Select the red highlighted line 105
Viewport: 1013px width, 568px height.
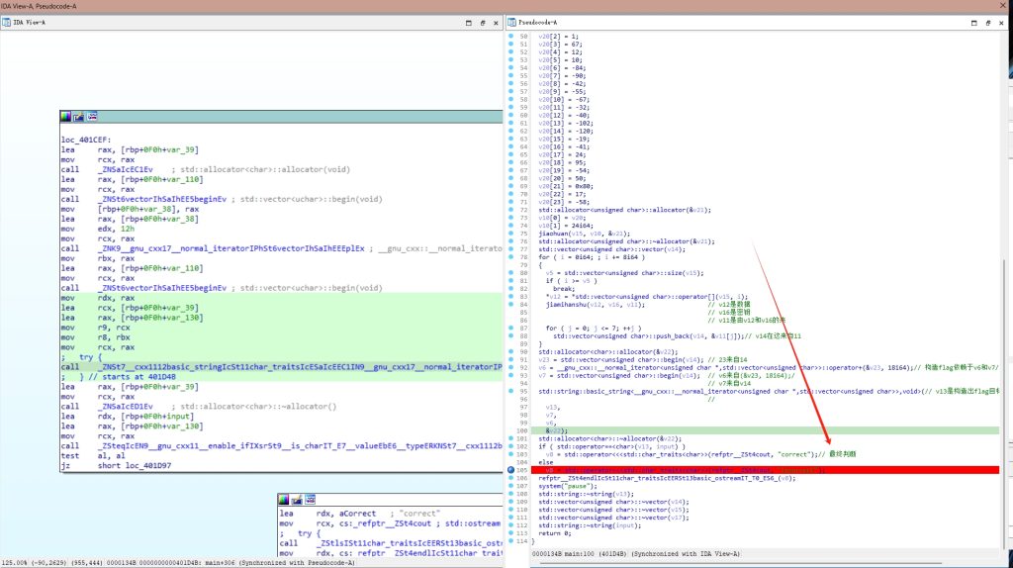pyautogui.click(x=765, y=470)
